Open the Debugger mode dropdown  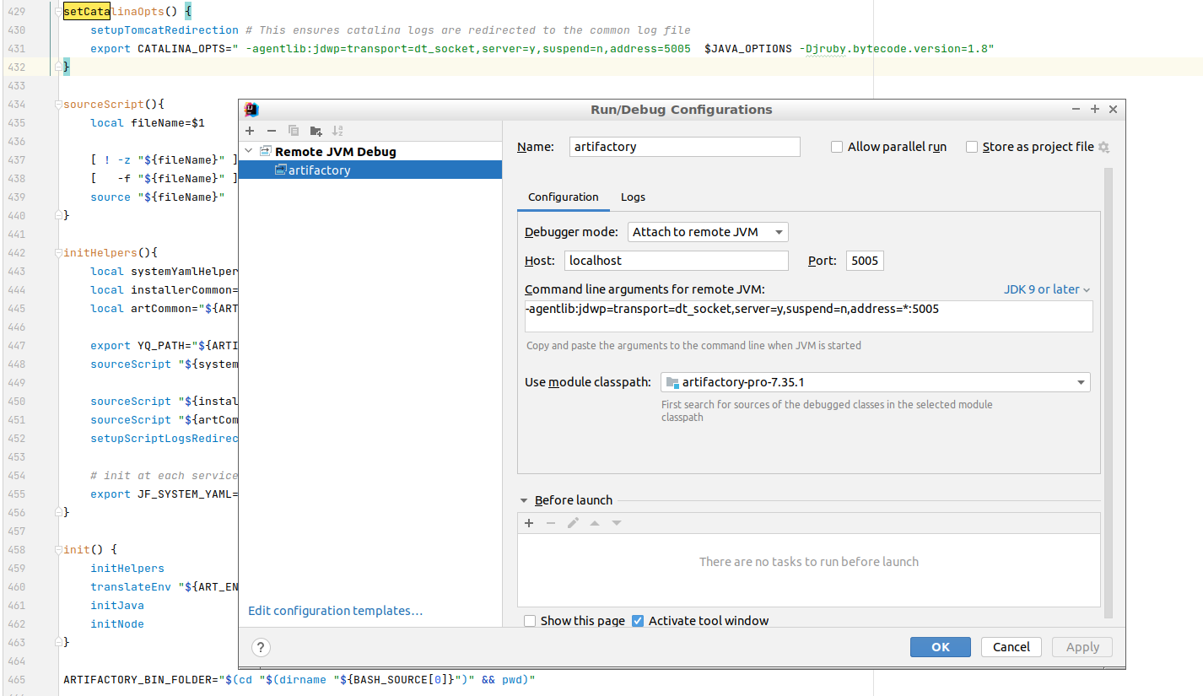click(x=709, y=232)
